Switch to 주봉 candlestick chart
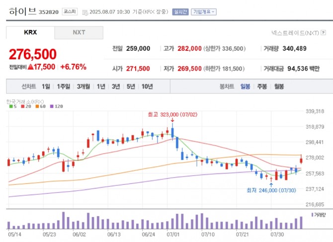Screen dimensions: 333x242 262,87
